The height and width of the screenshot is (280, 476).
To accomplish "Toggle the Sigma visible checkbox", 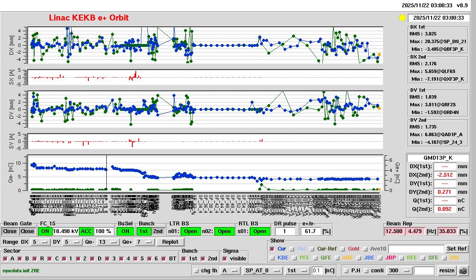I will [225, 259].
